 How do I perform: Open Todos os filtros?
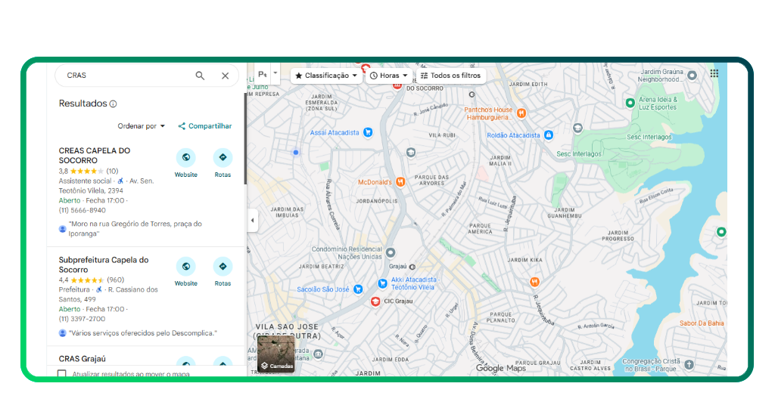(450, 76)
